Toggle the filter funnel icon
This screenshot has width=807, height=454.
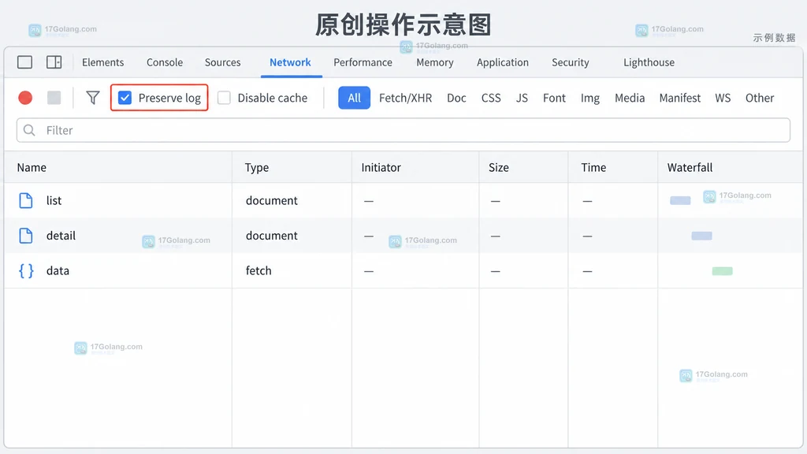[x=93, y=98]
